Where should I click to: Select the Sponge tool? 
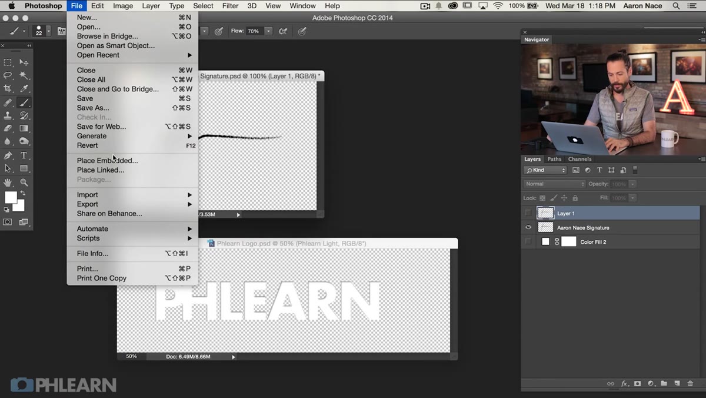[x=24, y=141]
